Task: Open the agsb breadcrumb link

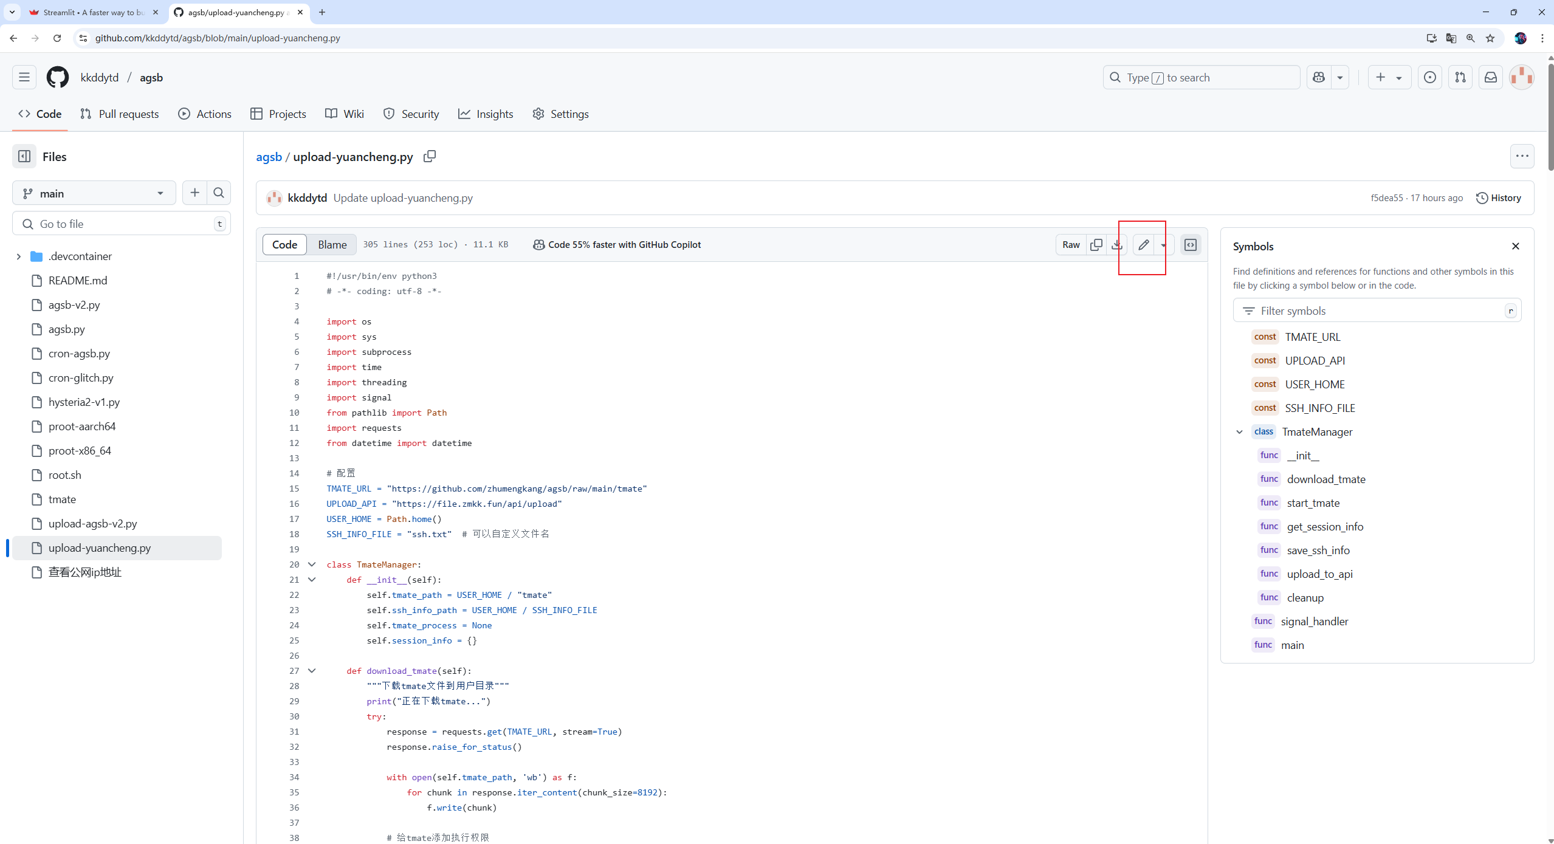Action: 269,157
